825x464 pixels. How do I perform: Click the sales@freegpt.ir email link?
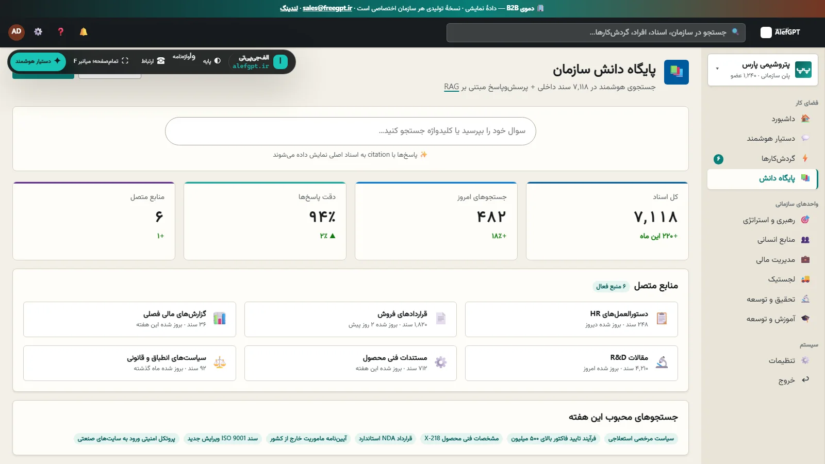[x=327, y=8]
